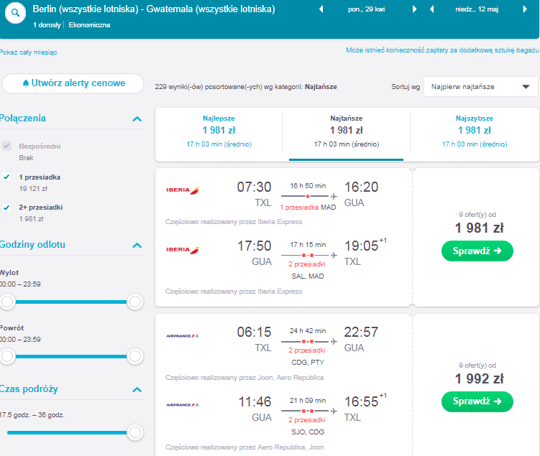Advance return date past niedz., 12 maj

pos(525,9)
